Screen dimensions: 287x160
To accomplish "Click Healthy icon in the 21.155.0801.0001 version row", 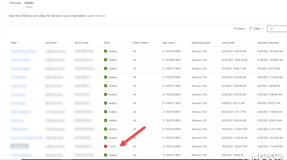I will [x=106, y=60].
